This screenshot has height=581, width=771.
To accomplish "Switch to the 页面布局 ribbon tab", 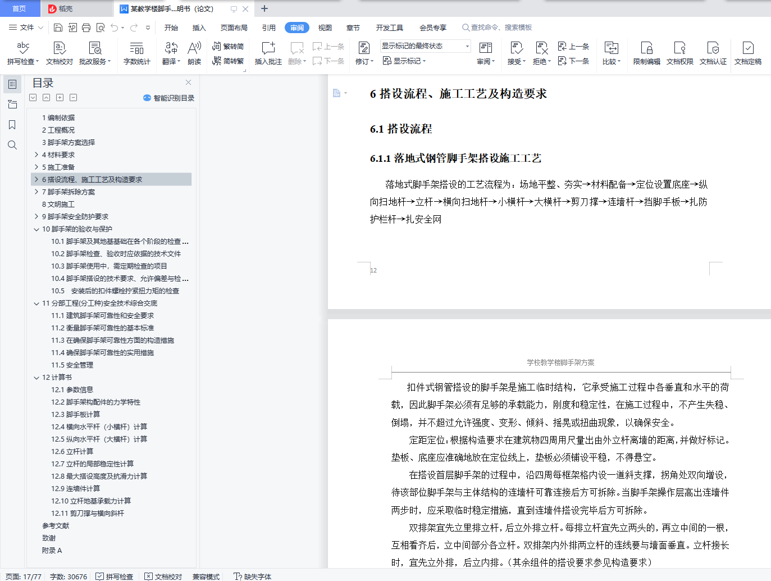I will tap(234, 28).
